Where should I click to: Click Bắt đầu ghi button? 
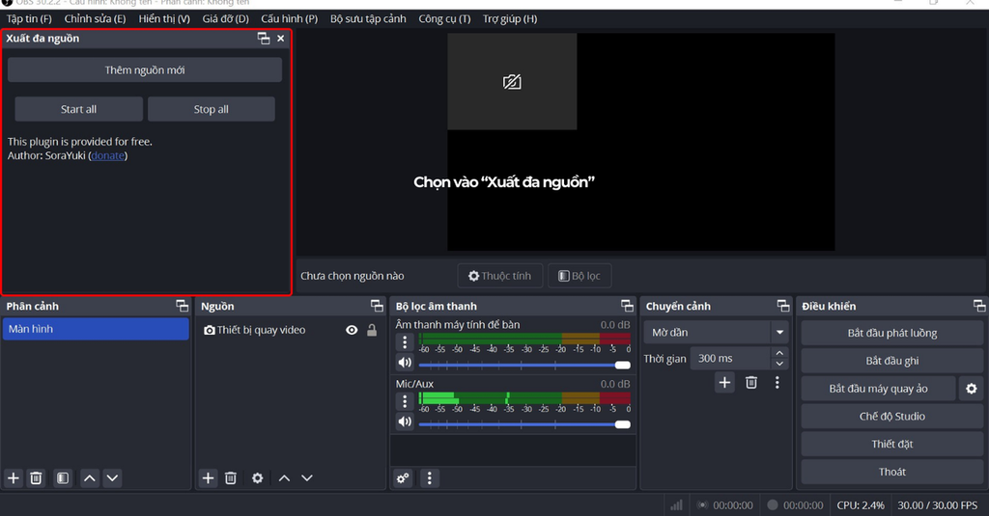pyautogui.click(x=891, y=361)
